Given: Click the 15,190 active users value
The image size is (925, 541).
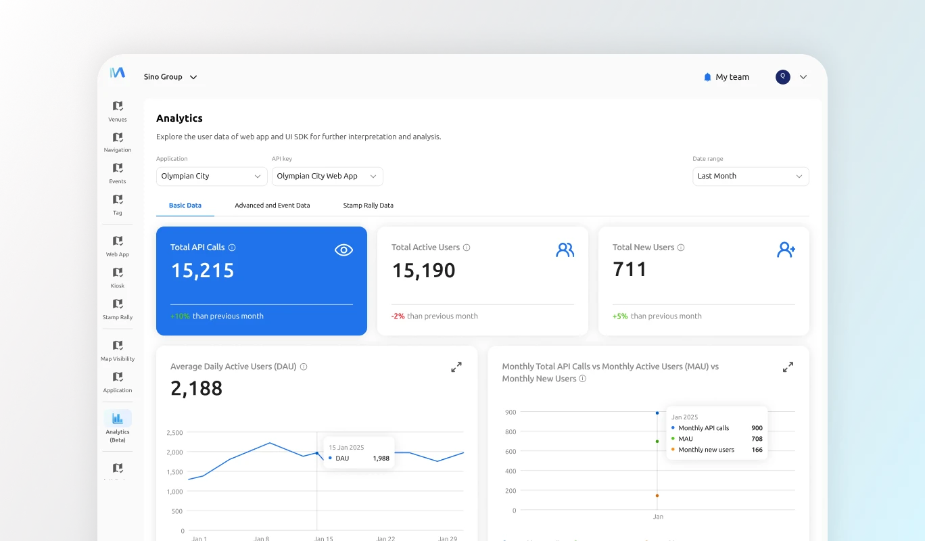Looking at the screenshot, I should (423, 270).
